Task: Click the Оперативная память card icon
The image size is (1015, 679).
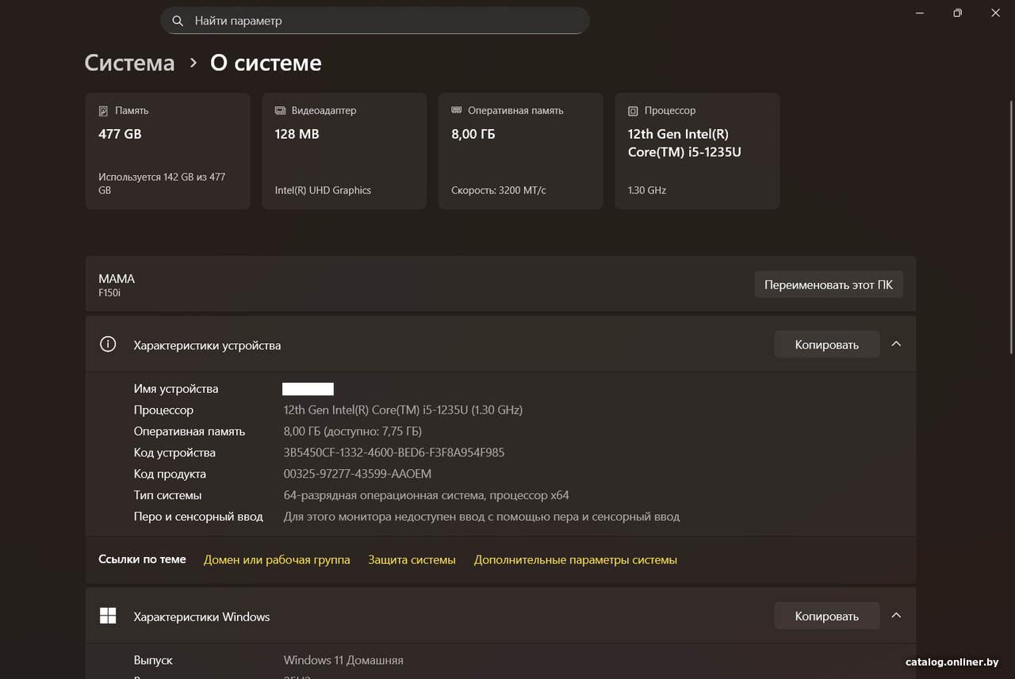Action: pos(456,110)
